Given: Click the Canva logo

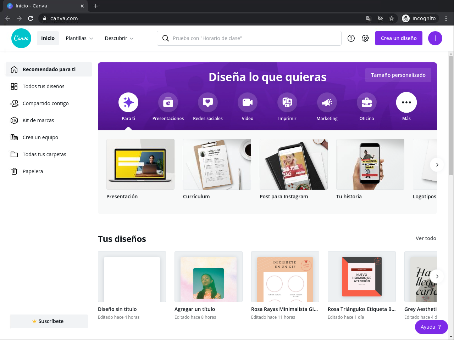Looking at the screenshot, I should pyautogui.click(x=21, y=38).
